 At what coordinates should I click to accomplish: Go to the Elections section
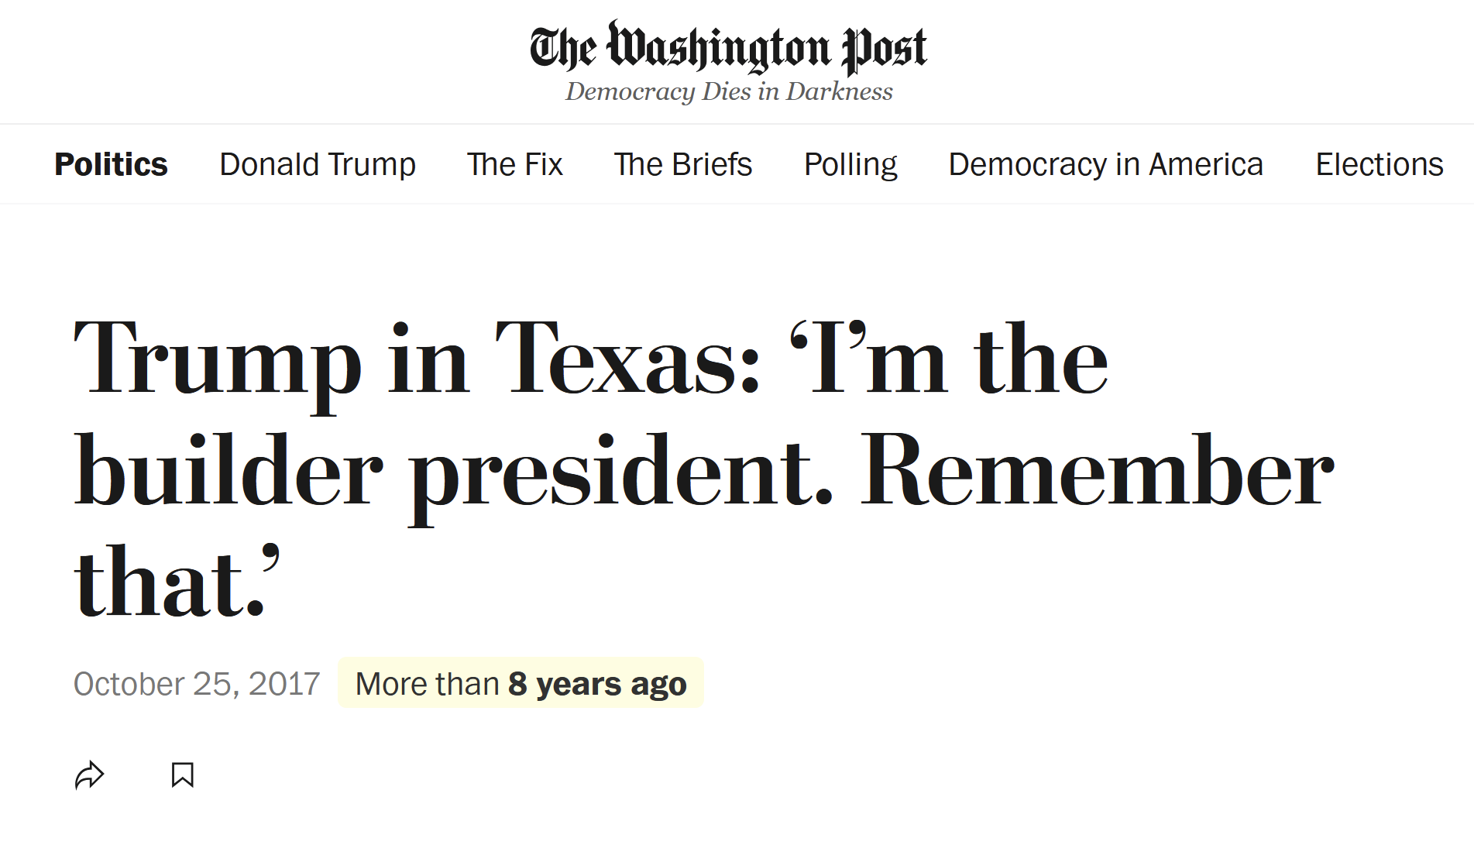tap(1379, 164)
